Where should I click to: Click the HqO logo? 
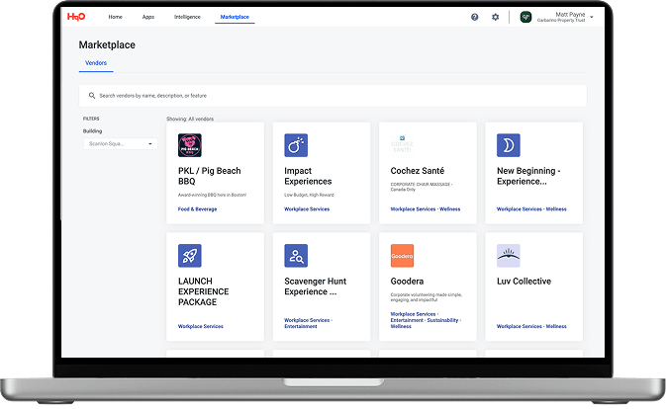(x=76, y=17)
